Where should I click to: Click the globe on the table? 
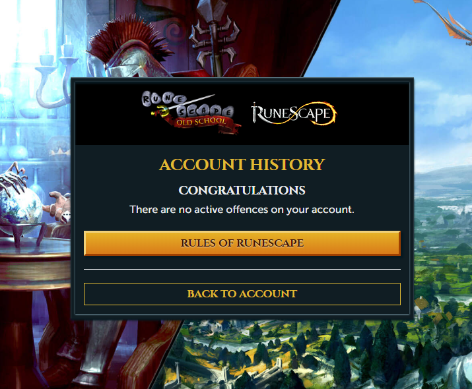[x=20, y=209]
